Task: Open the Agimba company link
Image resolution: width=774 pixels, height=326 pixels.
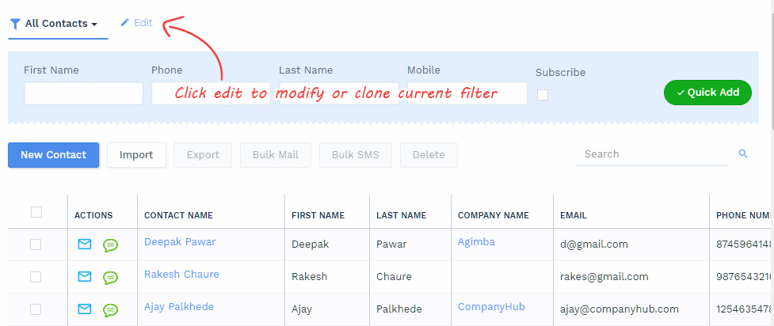Action: tap(476, 242)
